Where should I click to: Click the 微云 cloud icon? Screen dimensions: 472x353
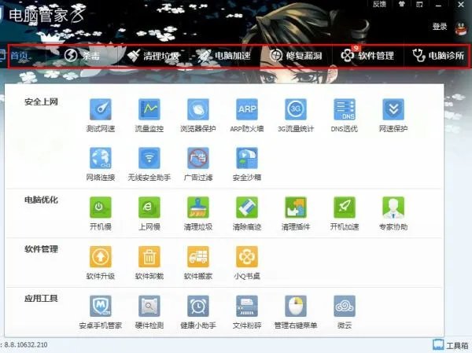coord(344,306)
